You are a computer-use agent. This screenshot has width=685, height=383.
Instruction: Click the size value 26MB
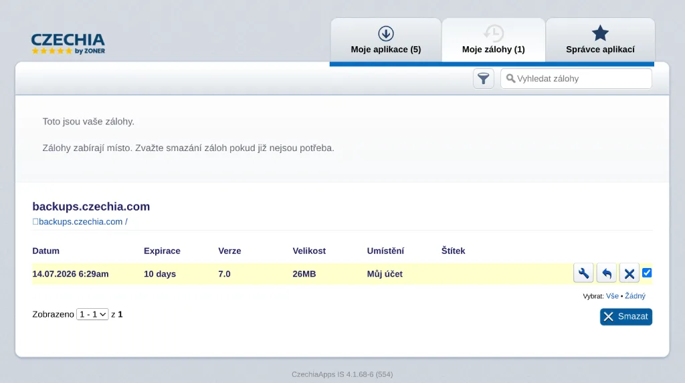(304, 274)
